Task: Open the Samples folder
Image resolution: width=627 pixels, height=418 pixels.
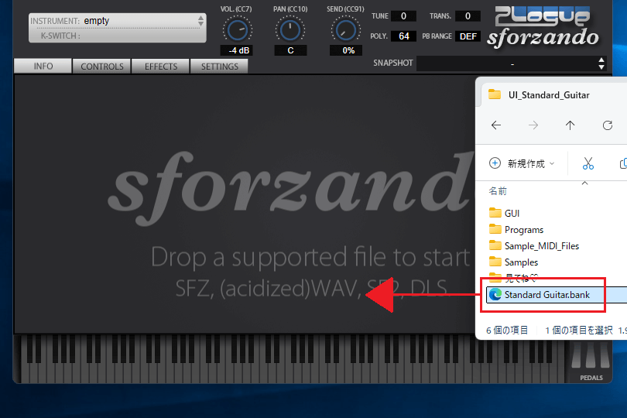Action: pyautogui.click(x=521, y=262)
